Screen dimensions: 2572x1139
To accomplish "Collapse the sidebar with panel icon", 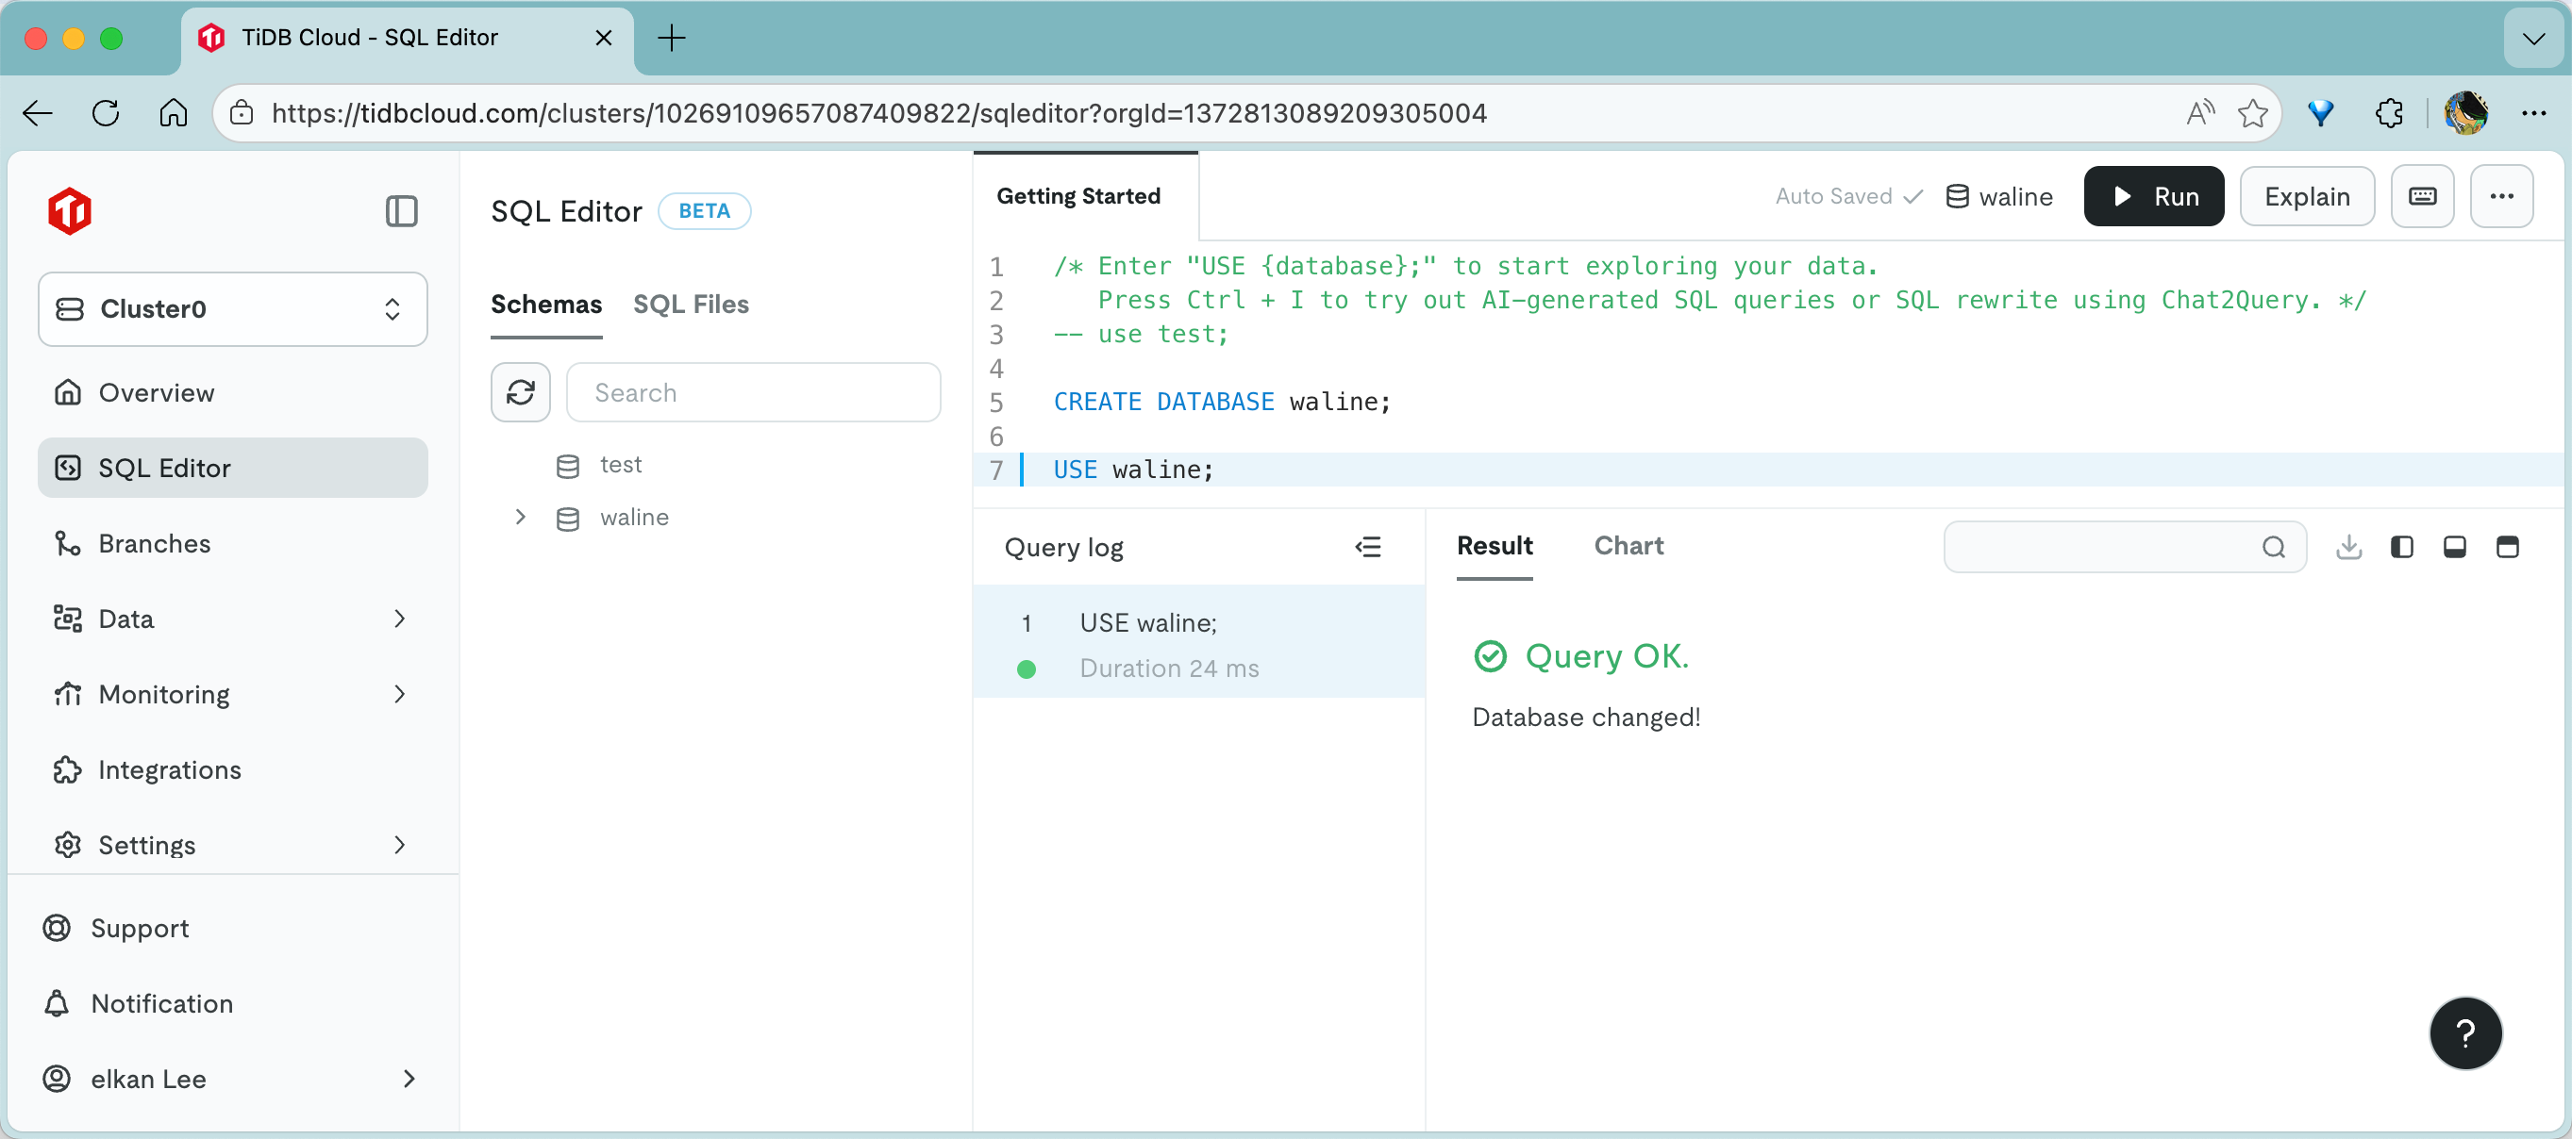I will click(x=401, y=210).
